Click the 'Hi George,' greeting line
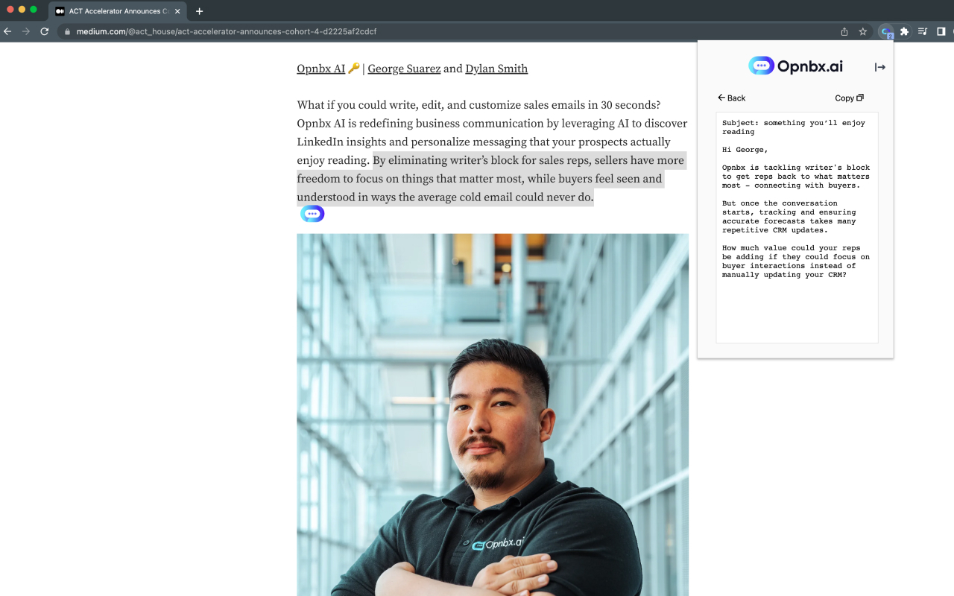 (745, 150)
